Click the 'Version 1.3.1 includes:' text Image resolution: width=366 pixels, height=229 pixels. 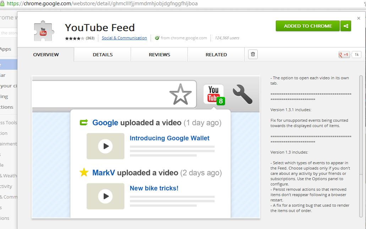pyautogui.click(x=291, y=110)
